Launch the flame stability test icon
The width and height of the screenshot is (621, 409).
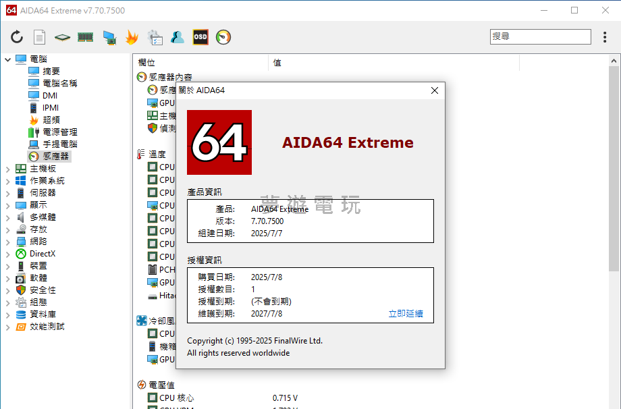pos(132,37)
